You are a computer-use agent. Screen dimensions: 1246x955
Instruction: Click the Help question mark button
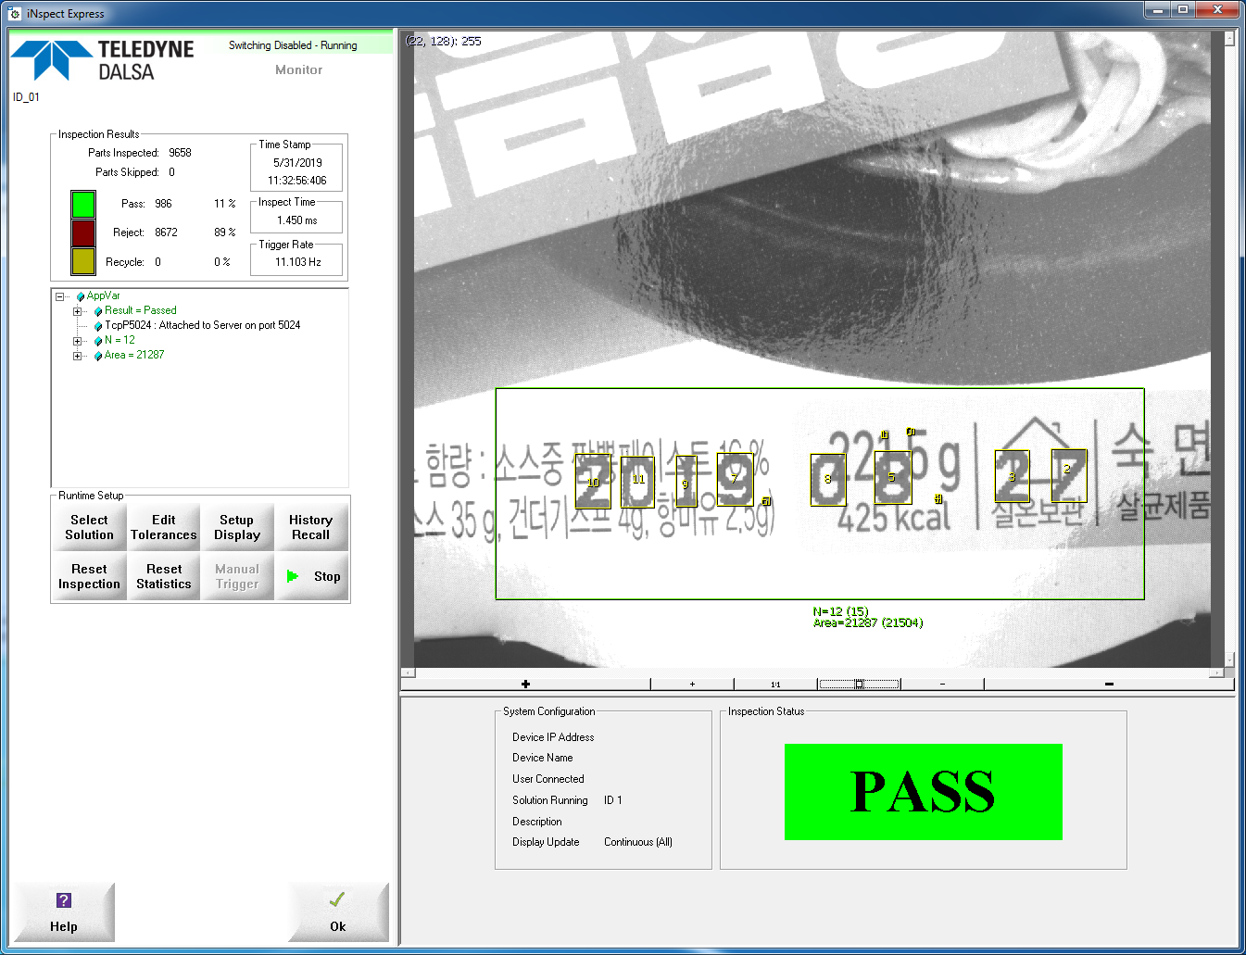(x=64, y=912)
